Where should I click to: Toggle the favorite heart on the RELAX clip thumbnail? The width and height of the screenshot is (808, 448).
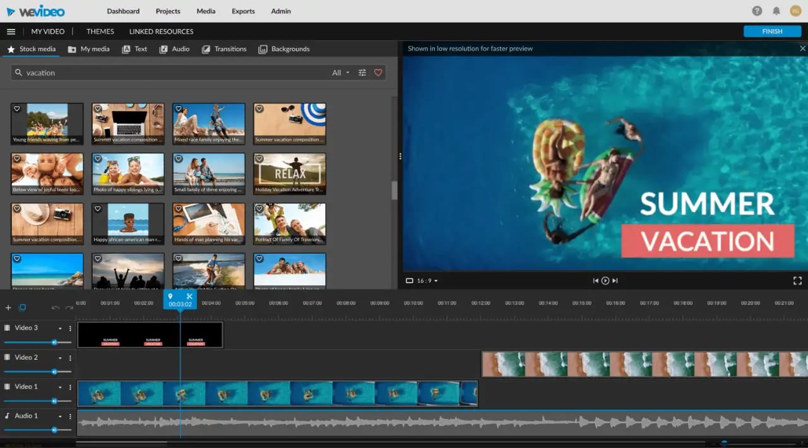[259, 158]
